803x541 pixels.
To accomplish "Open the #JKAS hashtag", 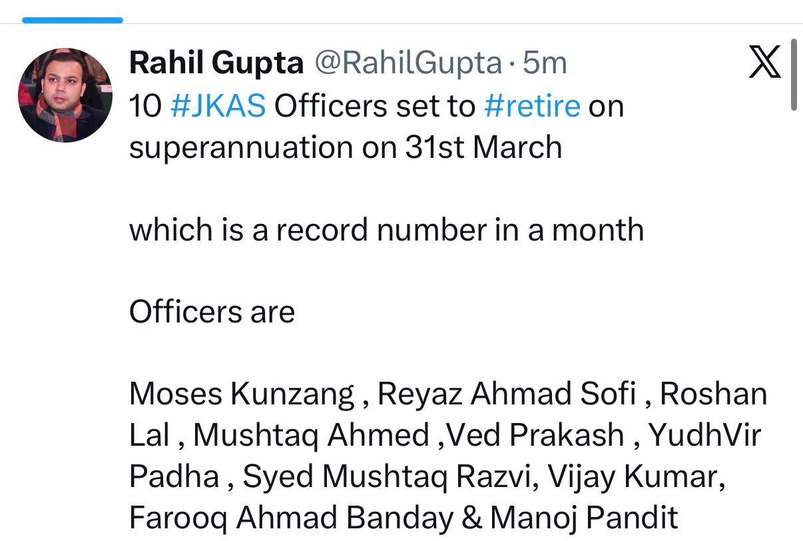I will point(218,107).
